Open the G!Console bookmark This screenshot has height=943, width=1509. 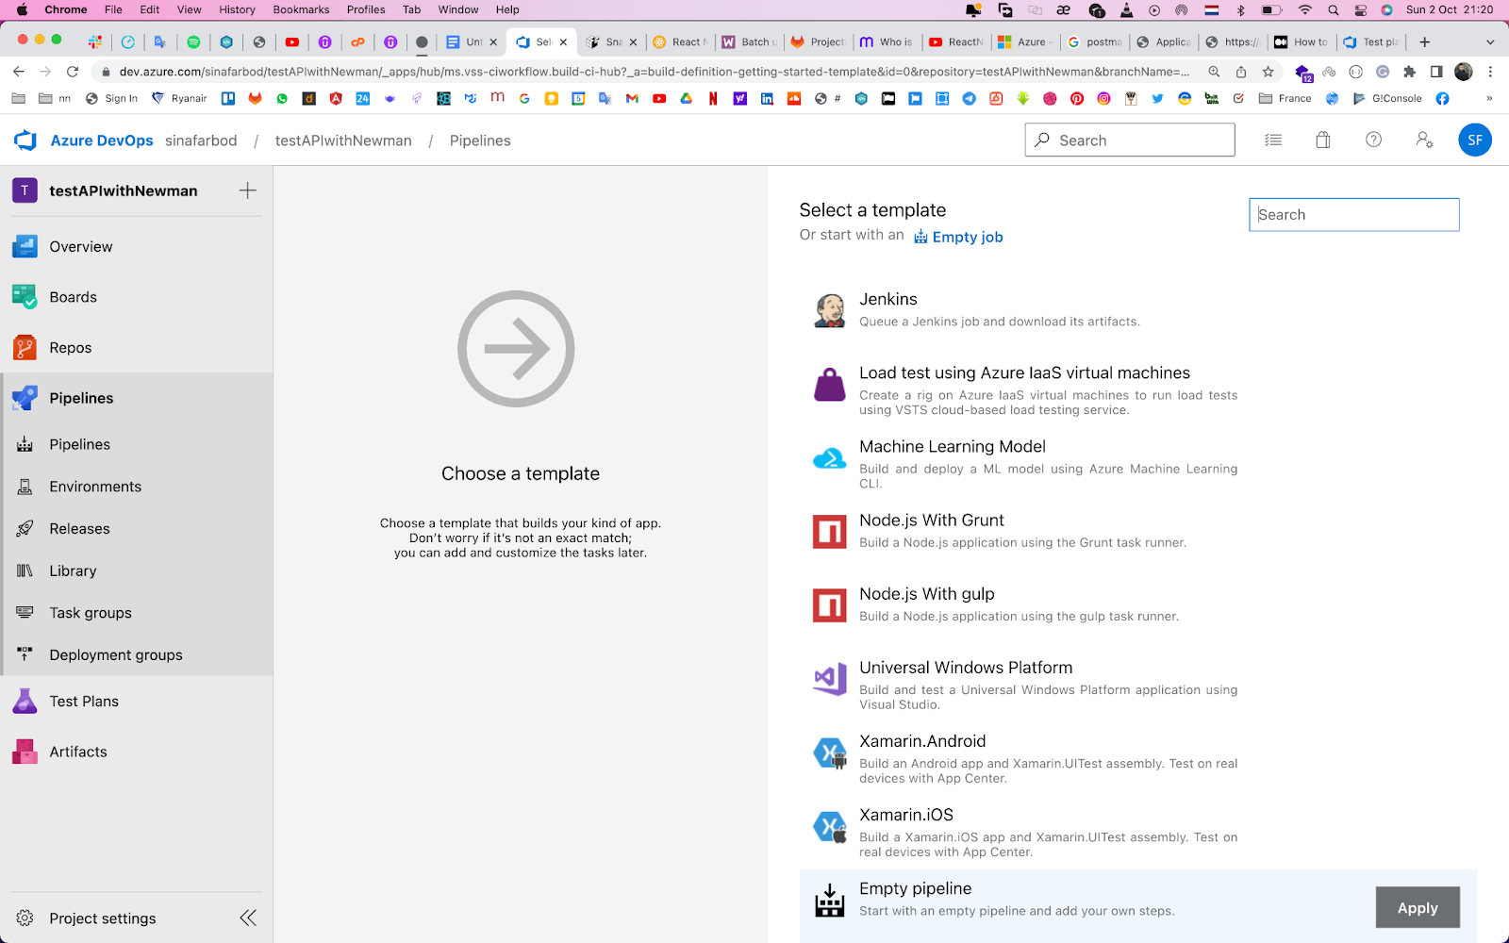click(1386, 98)
